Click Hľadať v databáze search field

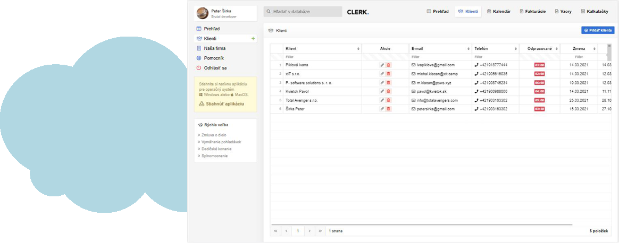(x=303, y=11)
